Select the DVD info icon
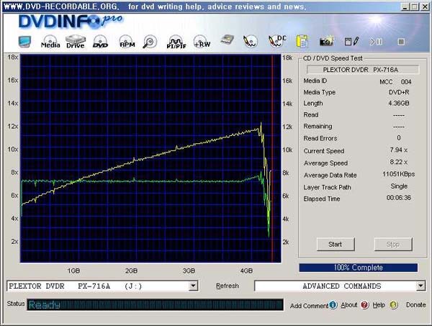The image size is (432, 326). coord(100,42)
